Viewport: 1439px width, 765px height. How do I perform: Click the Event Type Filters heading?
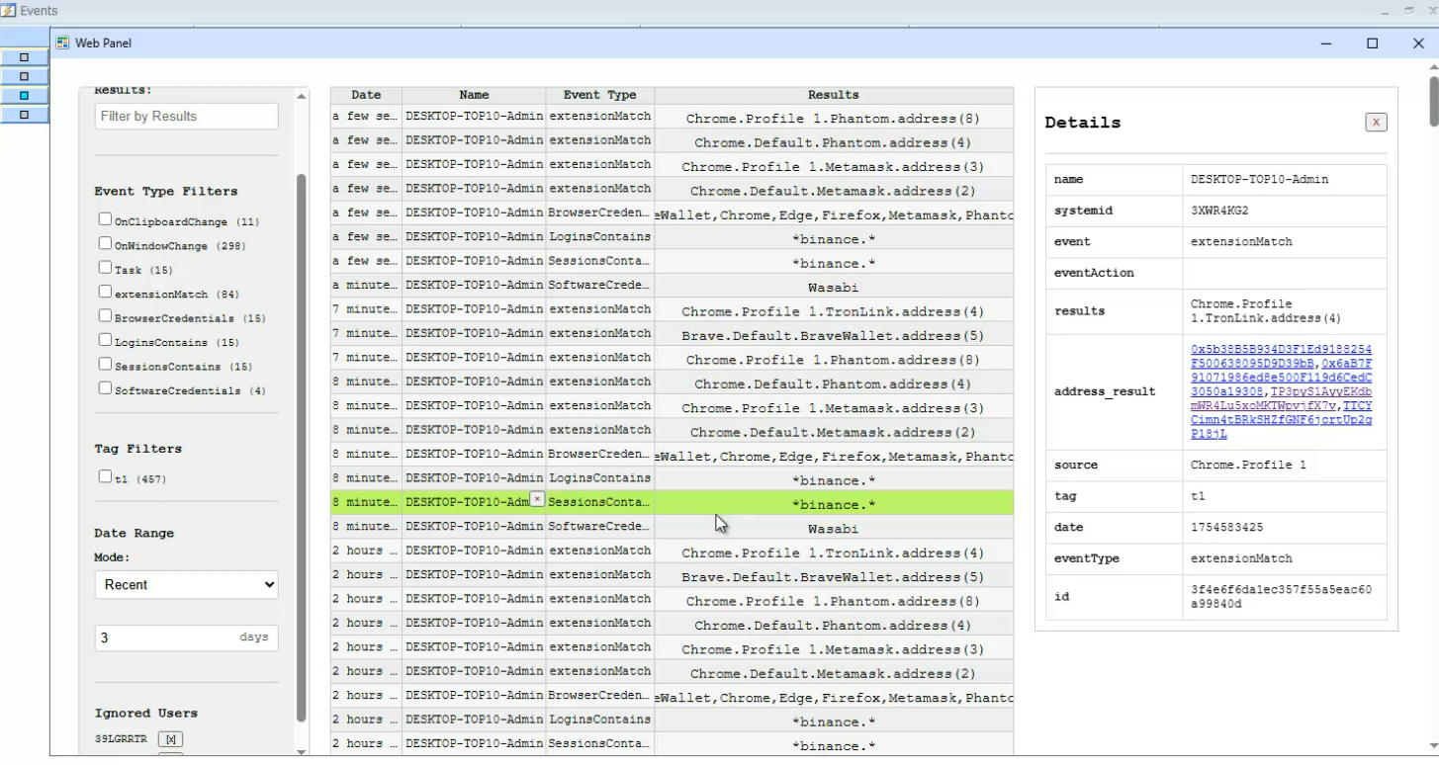click(166, 191)
